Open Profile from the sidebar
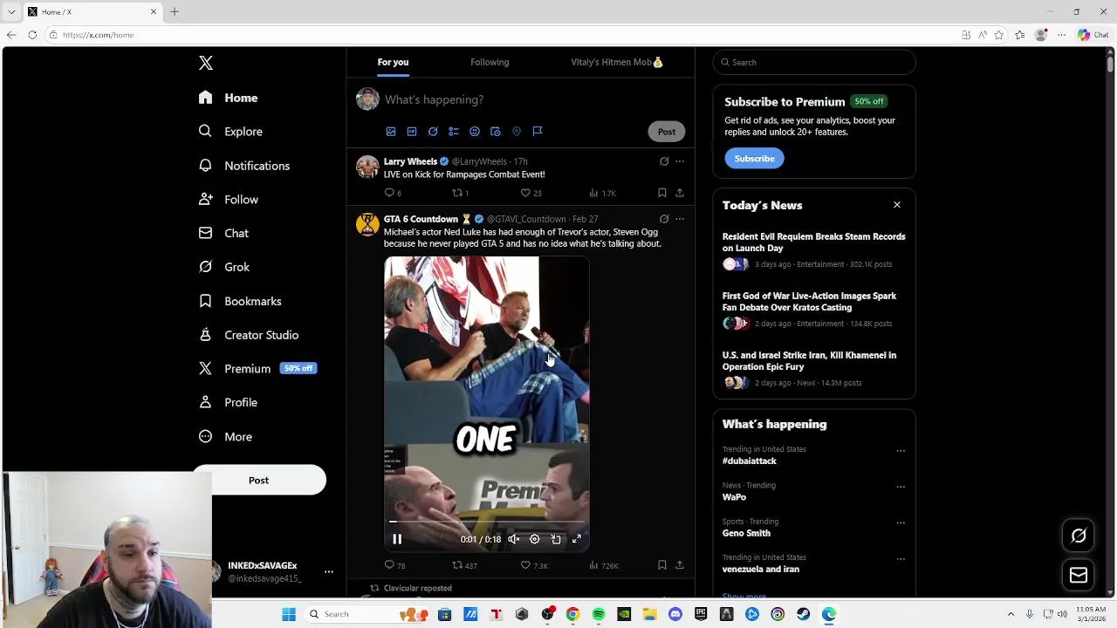Screen dimensions: 1117x628 [x=228, y=402]
